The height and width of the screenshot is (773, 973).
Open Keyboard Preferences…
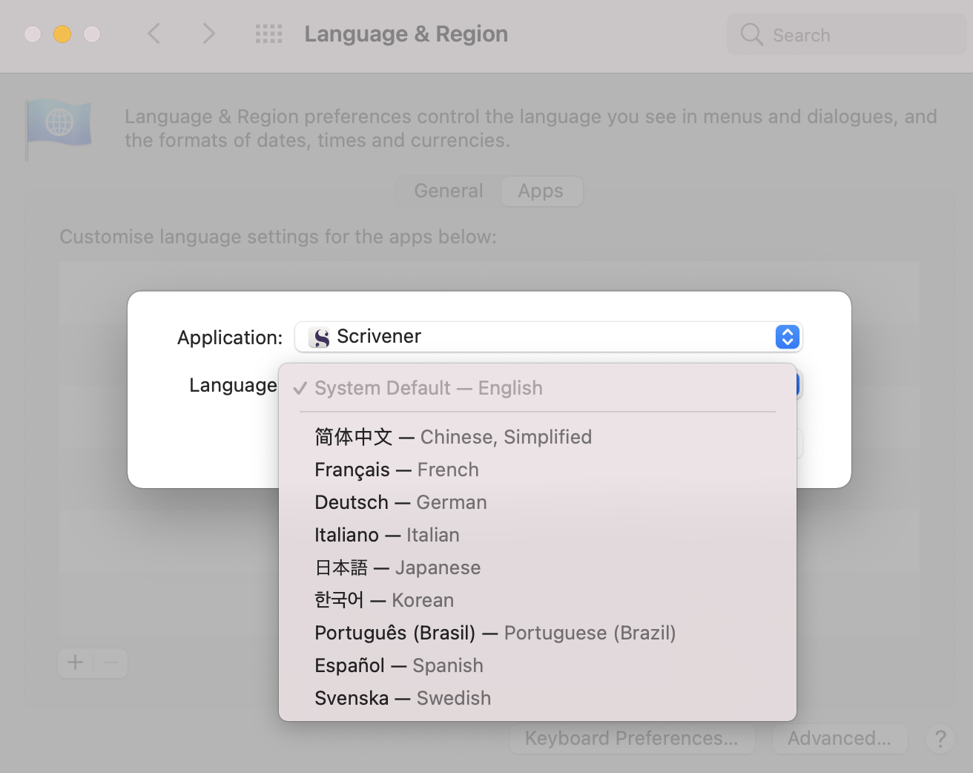click(x=632, y=738)
